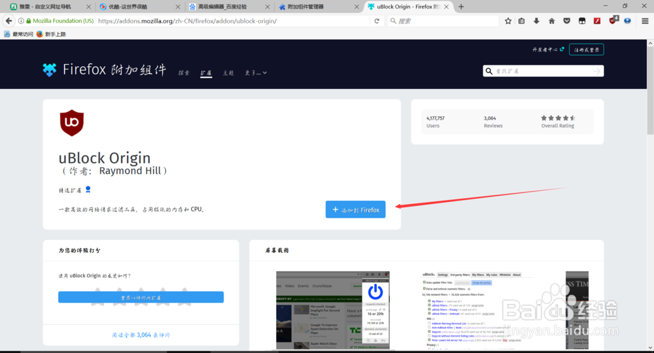Image resolution: width=654 pixels, height=353 pixels.
Task: Click the site info icon in address bar
Action: click(21, 21)
